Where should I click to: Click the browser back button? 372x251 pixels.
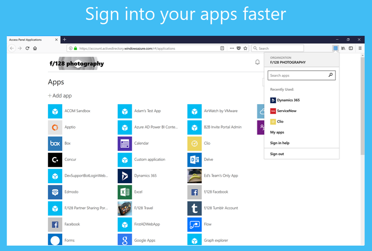12,48
